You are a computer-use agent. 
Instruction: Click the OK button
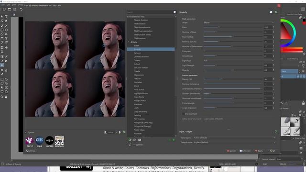[273, 151]
